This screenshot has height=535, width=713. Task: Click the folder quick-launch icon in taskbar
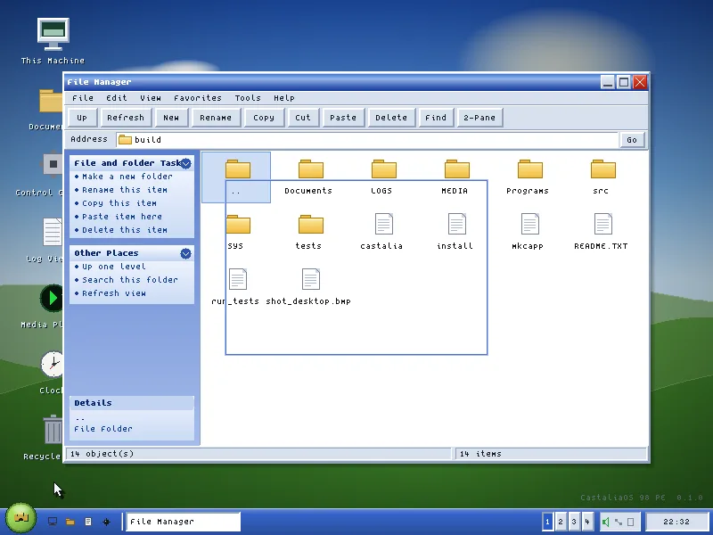(70, 522)
